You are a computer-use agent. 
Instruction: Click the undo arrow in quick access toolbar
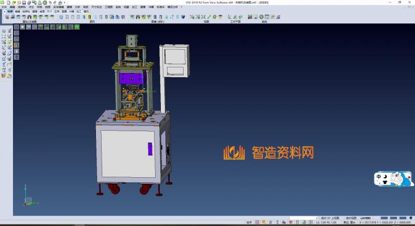pyautogui.click(x=49, y=3)
